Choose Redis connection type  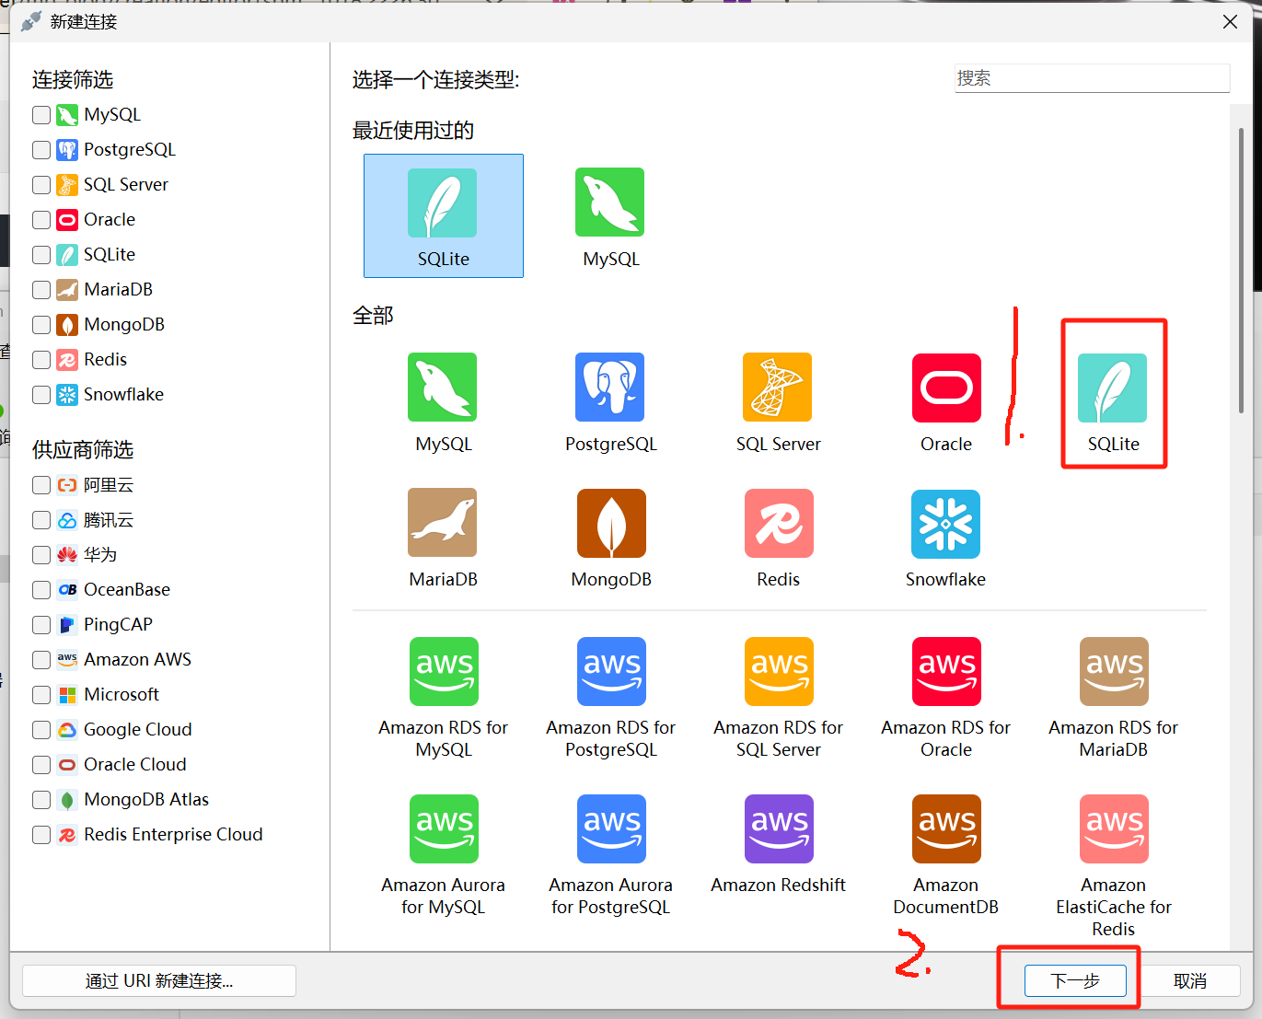tap(778, 538)
